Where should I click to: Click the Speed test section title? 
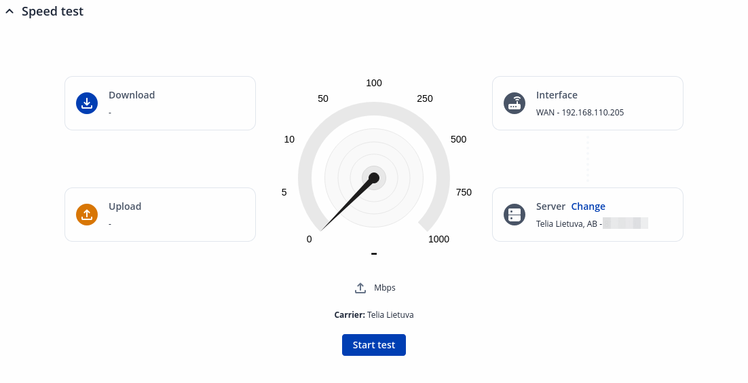53,12
